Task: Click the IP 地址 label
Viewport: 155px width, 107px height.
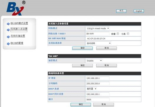Action: 52,78
